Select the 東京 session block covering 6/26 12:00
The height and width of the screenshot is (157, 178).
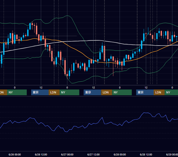tap(40, 92)
